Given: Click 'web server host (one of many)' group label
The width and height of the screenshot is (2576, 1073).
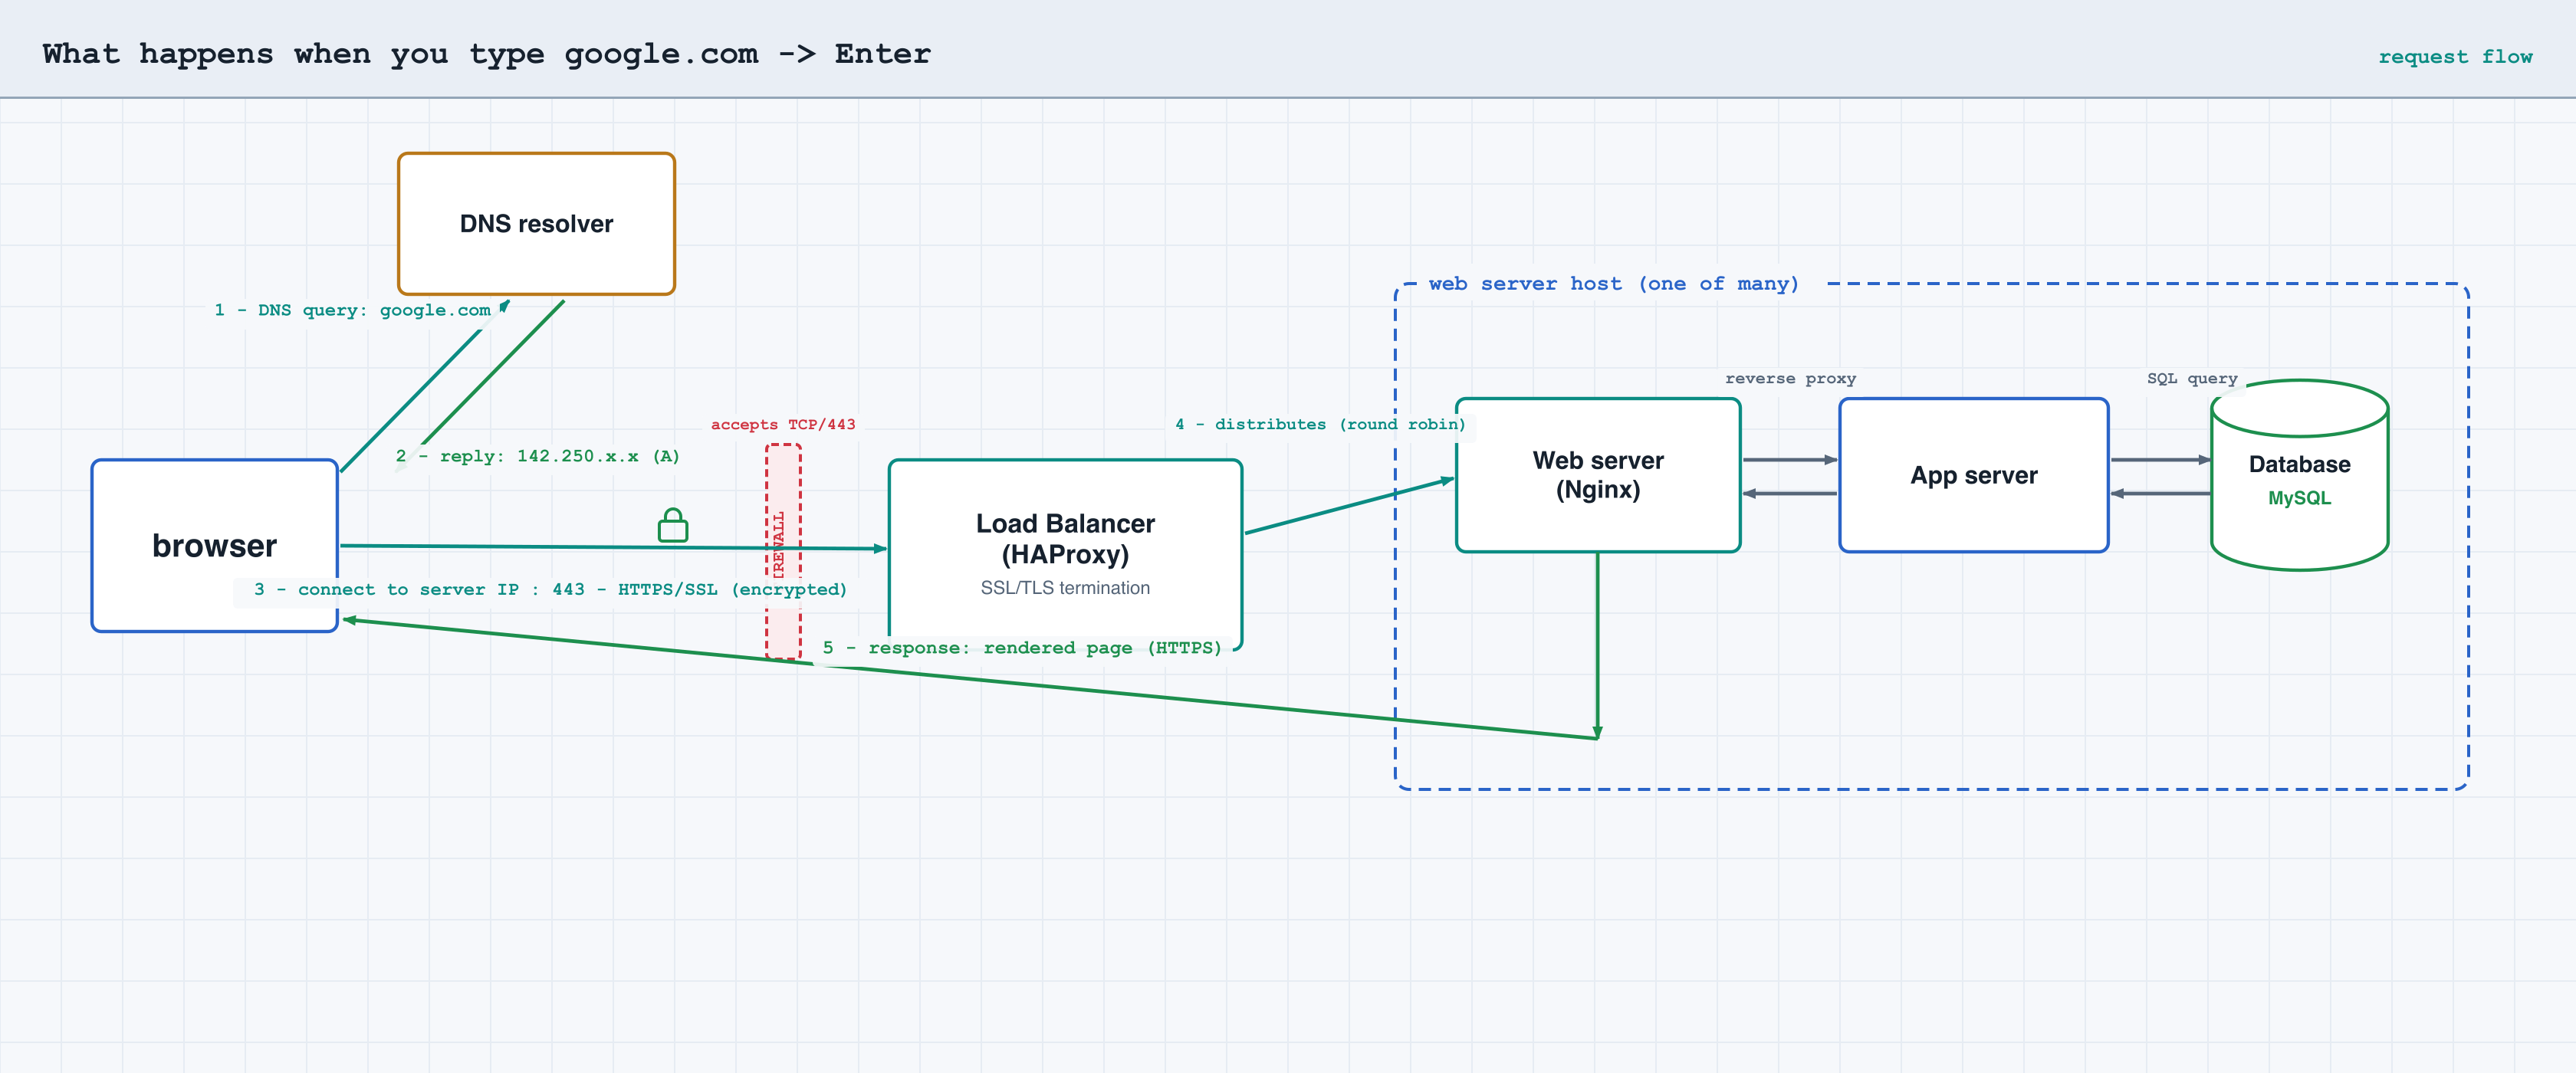Looking at the screenshot, I should tap(1614, 284).
